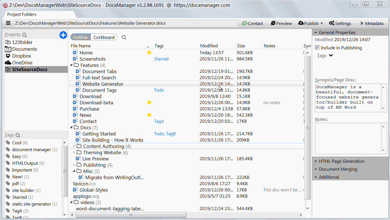Screen dimensions: 390x220
Task: Switch to Outline view
Action: coord(80,37)
